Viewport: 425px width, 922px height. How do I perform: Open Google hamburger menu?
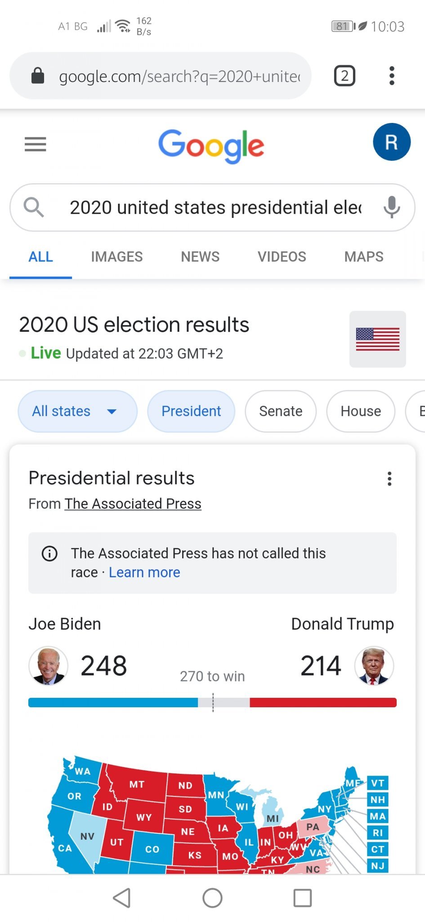tap(35, 144)
